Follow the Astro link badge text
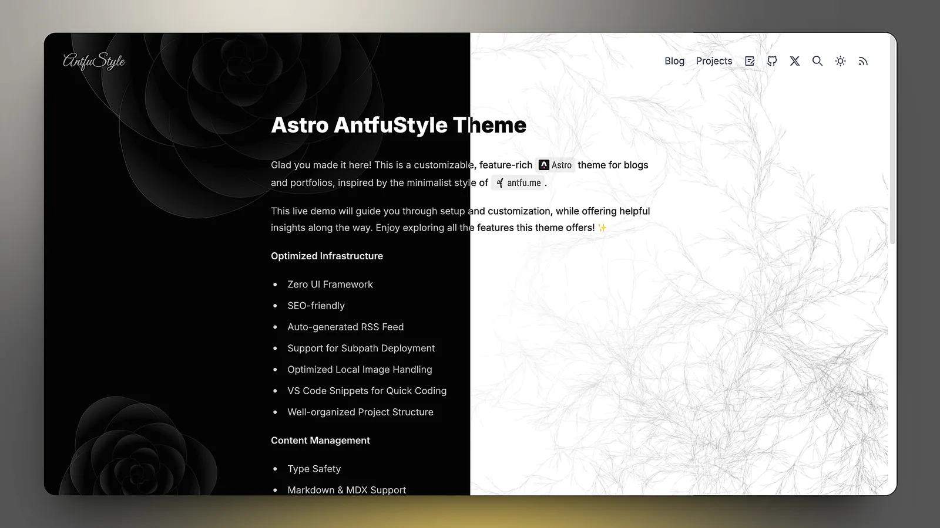Viewport: 940px width, 528px height. tap(562, 165)
